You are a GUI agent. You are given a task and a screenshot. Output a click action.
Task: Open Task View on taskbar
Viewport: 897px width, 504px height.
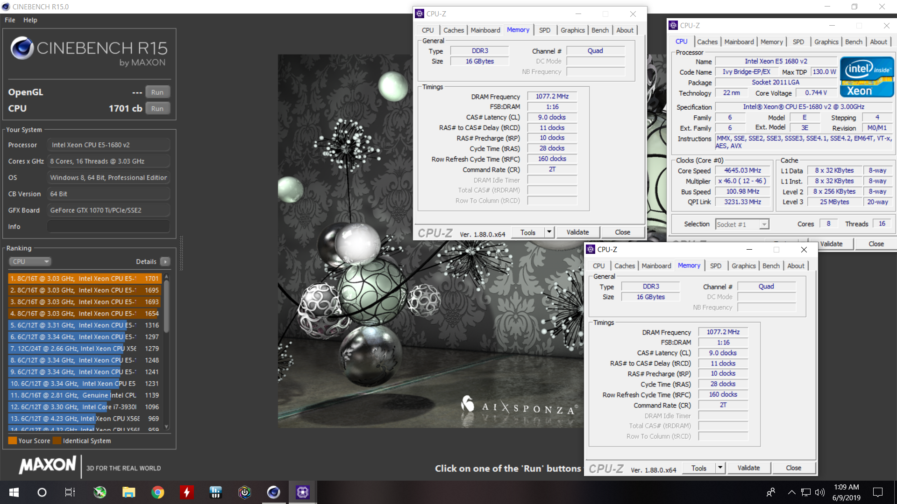[x=70, y=492]
